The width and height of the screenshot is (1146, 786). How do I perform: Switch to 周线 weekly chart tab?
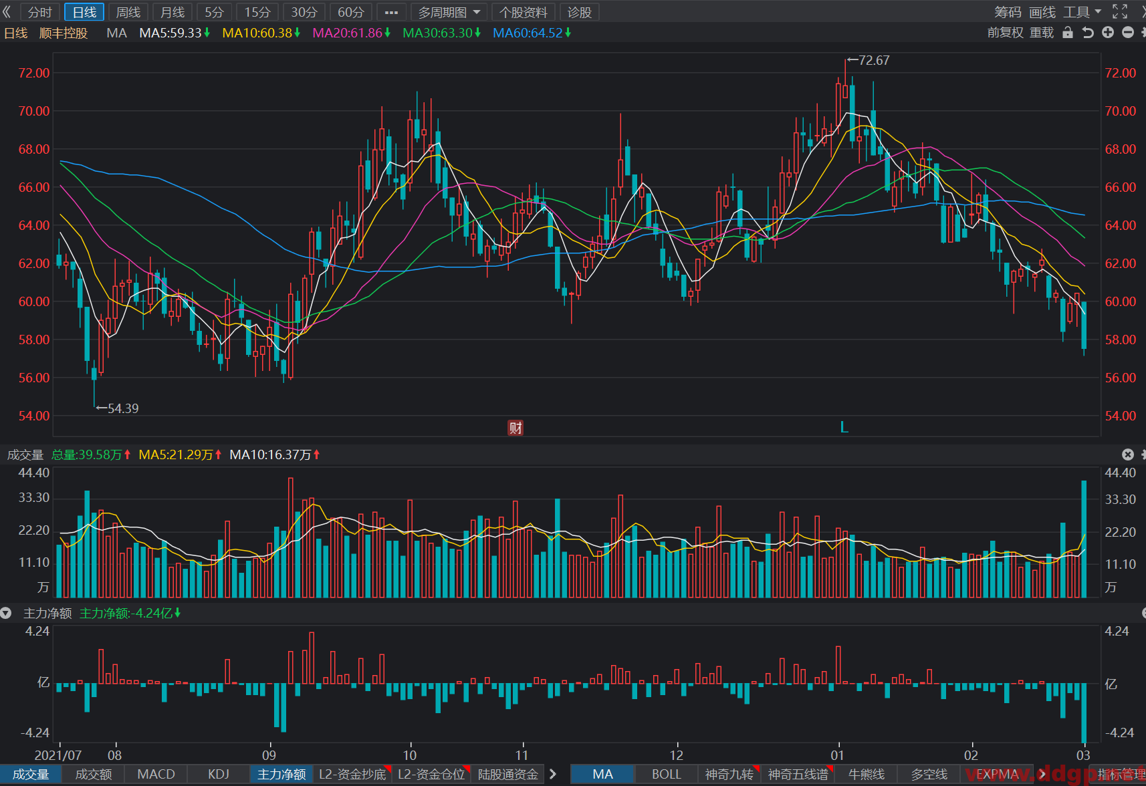coord(128,12)
